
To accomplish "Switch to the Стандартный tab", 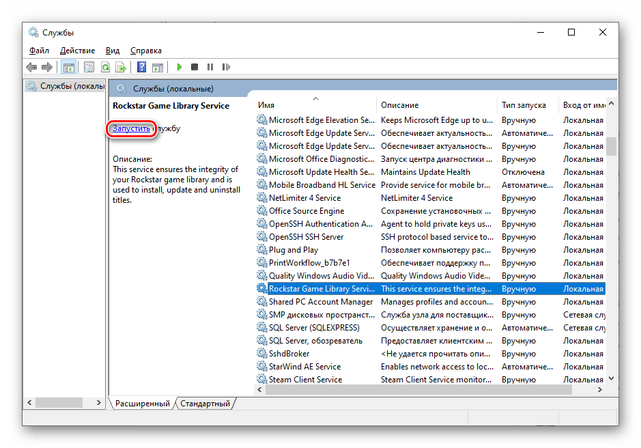I will (x=205, y=404).
